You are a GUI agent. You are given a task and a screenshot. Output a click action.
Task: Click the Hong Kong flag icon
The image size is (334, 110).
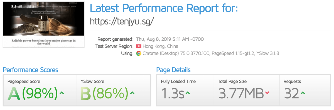(x=139, y=46)
